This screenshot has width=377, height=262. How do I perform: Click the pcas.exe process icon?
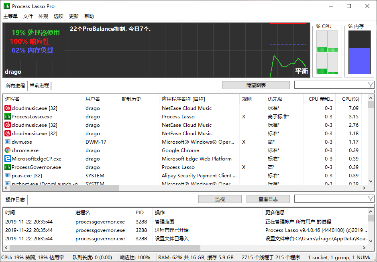click(x=8, y=175)
